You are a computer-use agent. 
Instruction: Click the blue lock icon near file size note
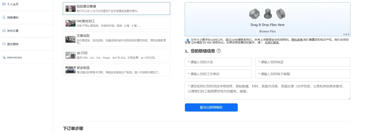(188, 40)
